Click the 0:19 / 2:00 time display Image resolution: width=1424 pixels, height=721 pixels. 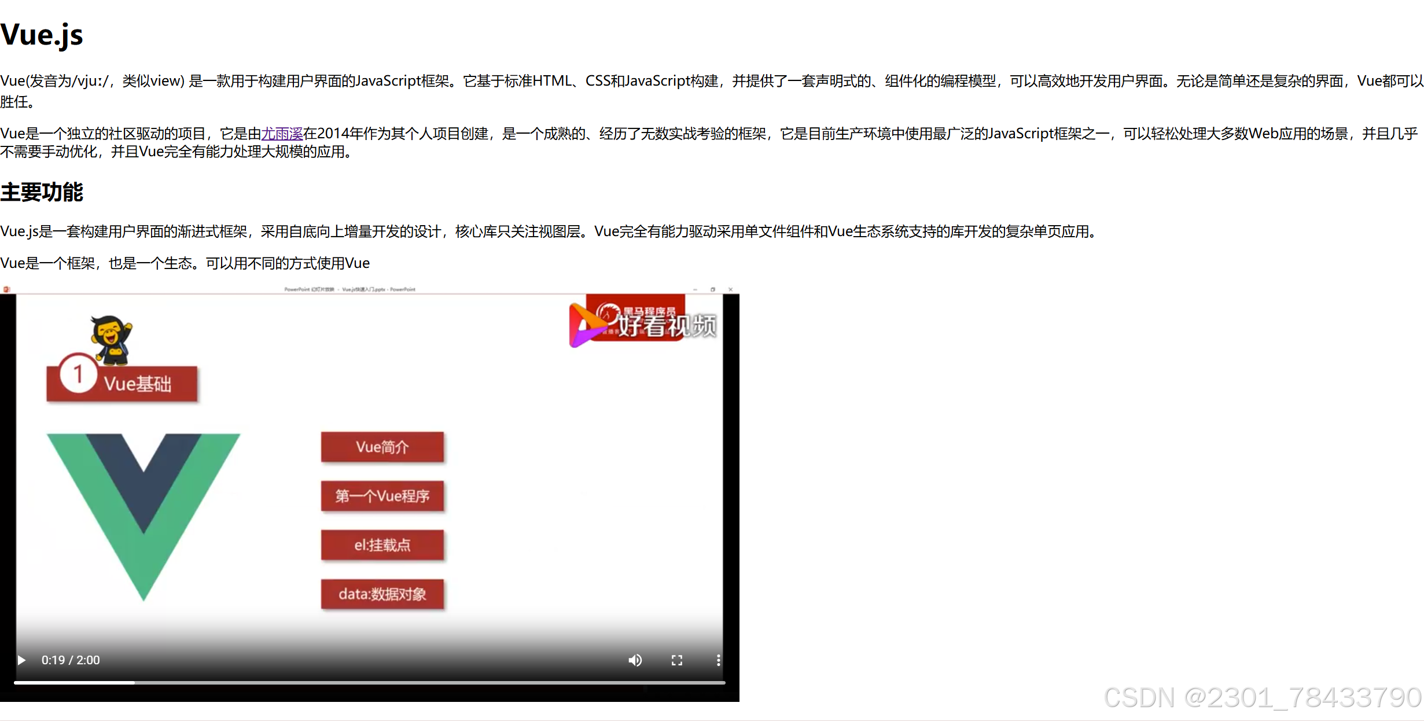pyautogui.click(x=71, y=660)
